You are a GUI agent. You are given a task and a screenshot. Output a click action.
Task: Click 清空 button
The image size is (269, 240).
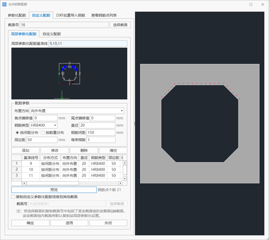(113, 150)
